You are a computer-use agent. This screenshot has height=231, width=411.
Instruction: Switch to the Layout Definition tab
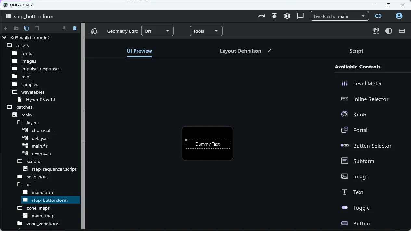click(x=240, y=51)
